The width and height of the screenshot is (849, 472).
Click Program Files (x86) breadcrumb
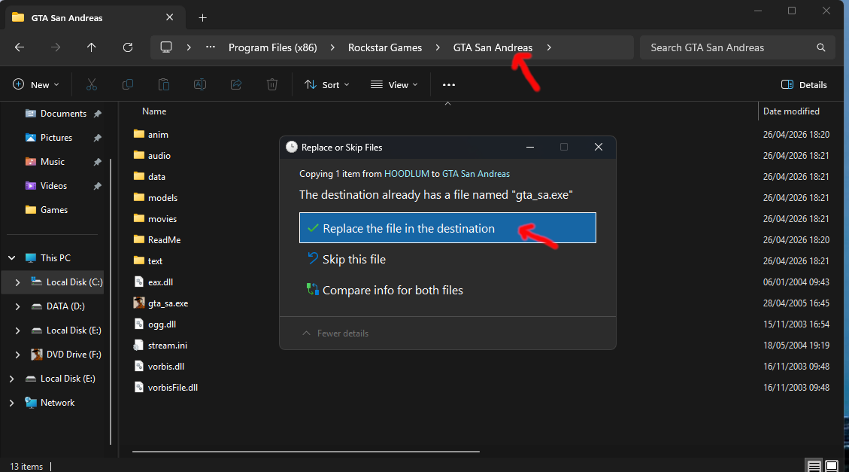(x=273, y=47)
